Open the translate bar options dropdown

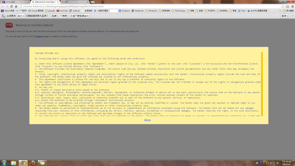pos(285,16)
